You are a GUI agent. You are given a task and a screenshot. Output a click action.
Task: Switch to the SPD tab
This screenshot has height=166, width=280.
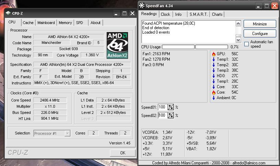point(79,23)
